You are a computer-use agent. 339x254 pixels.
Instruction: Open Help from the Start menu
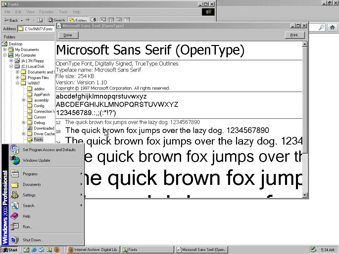tap(46, 216)
